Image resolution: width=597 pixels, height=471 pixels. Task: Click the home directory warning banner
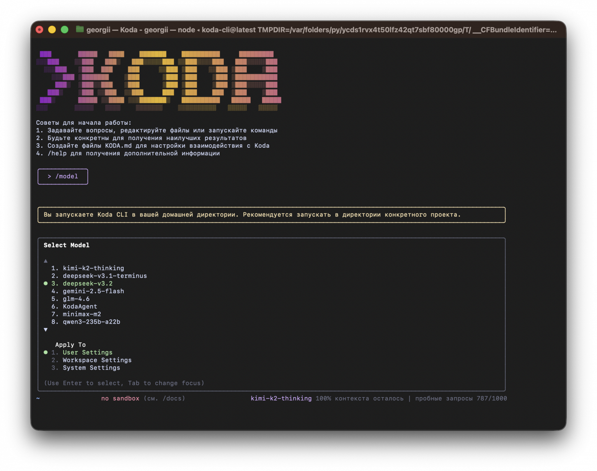(271, 215)
